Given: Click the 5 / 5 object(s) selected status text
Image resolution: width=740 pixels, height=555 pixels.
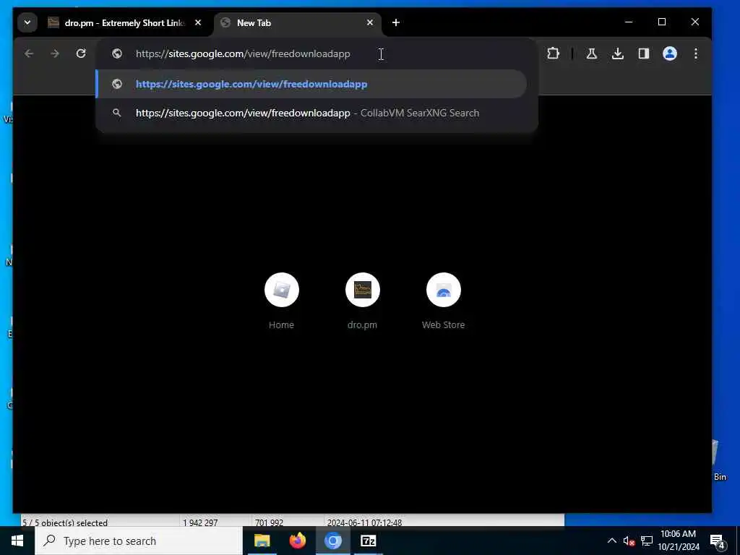Looking at the screenshot, I should click(x=65, y=522).
